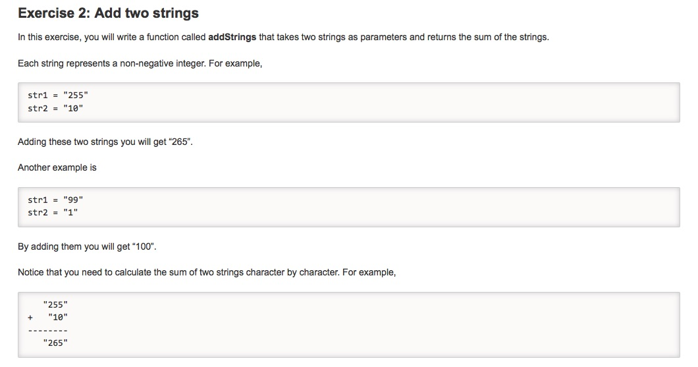Image resolution: width=698 pixels, height=367 pixels.
Task: Click the 'Notice that you need to calculate' sentence
Action: pyautogui.click(x=207, y=272)
